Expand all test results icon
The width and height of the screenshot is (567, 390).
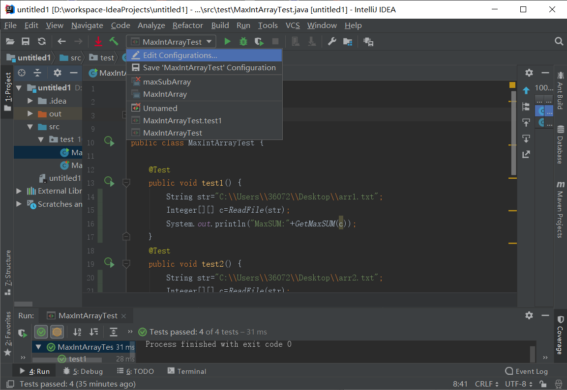pos(114,332)
